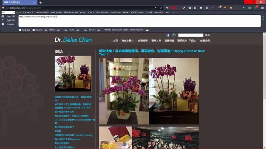Image resolution: width=266 pixels, height=149 pixels.
Task: Open Happy Chinese New Year post title
Action: coord(152,53)
